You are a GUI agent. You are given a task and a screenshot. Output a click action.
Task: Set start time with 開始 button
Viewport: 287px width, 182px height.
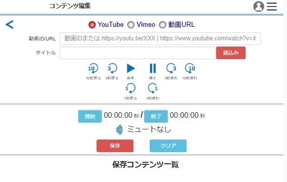click(90, 116)
